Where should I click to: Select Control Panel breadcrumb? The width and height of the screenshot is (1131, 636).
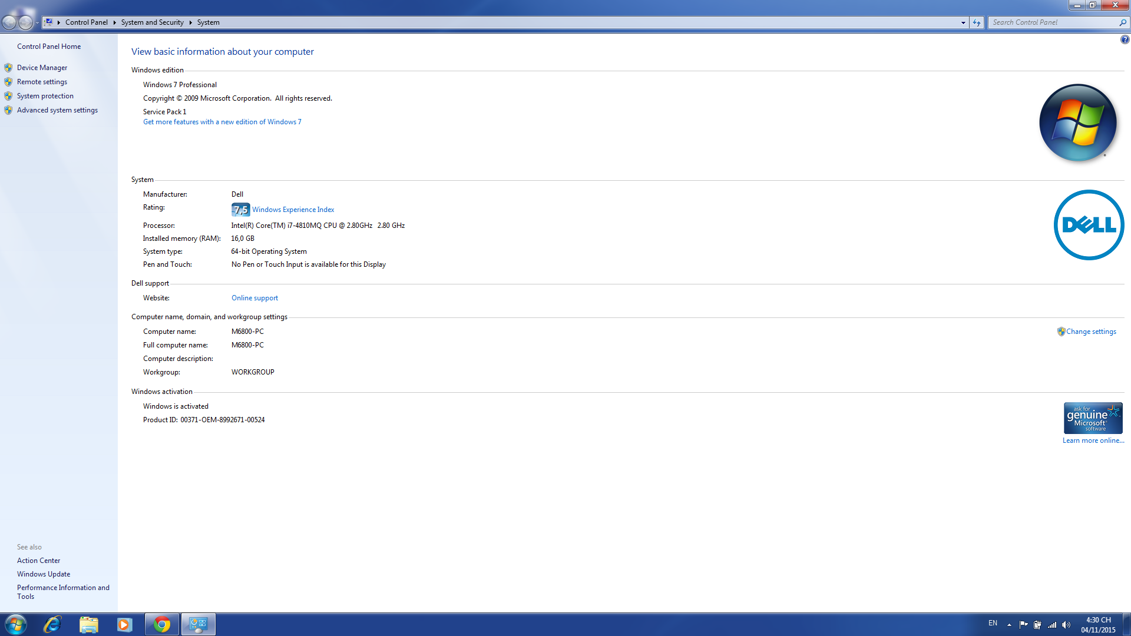tap(87, 22)
